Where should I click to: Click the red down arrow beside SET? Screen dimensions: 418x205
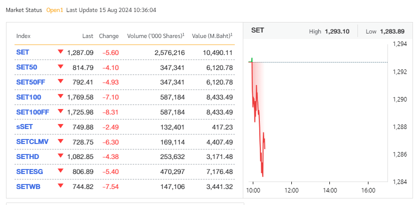click(x=61, y=51)
